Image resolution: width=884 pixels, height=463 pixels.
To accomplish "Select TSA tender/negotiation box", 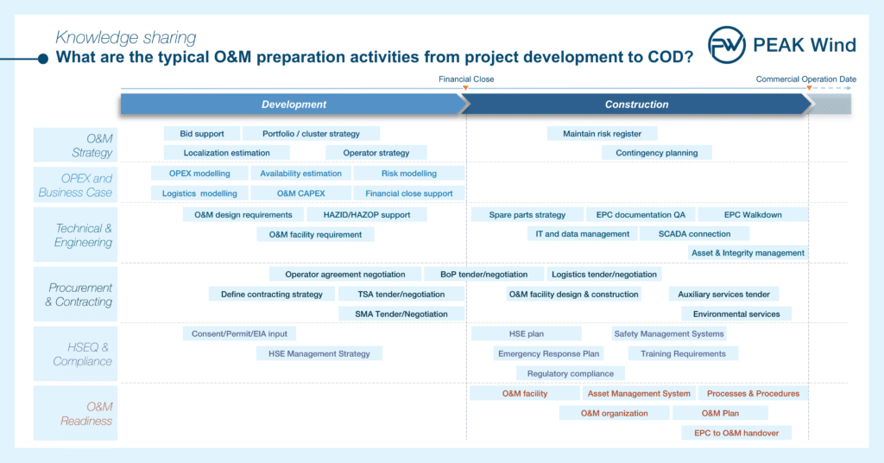I will pos(401,294).
